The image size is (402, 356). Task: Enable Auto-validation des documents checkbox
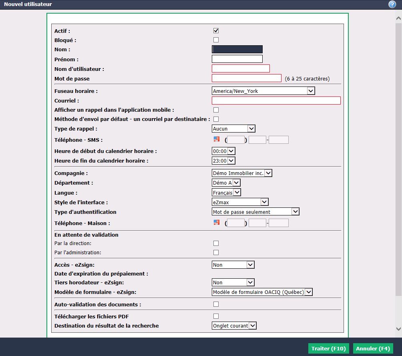pyautogui.click(x=216, y=304)
